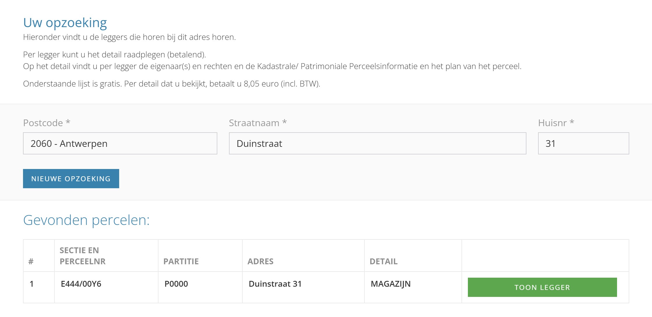Focus the Straatnaam field containing Duinstraat

(x=377, y=143)
